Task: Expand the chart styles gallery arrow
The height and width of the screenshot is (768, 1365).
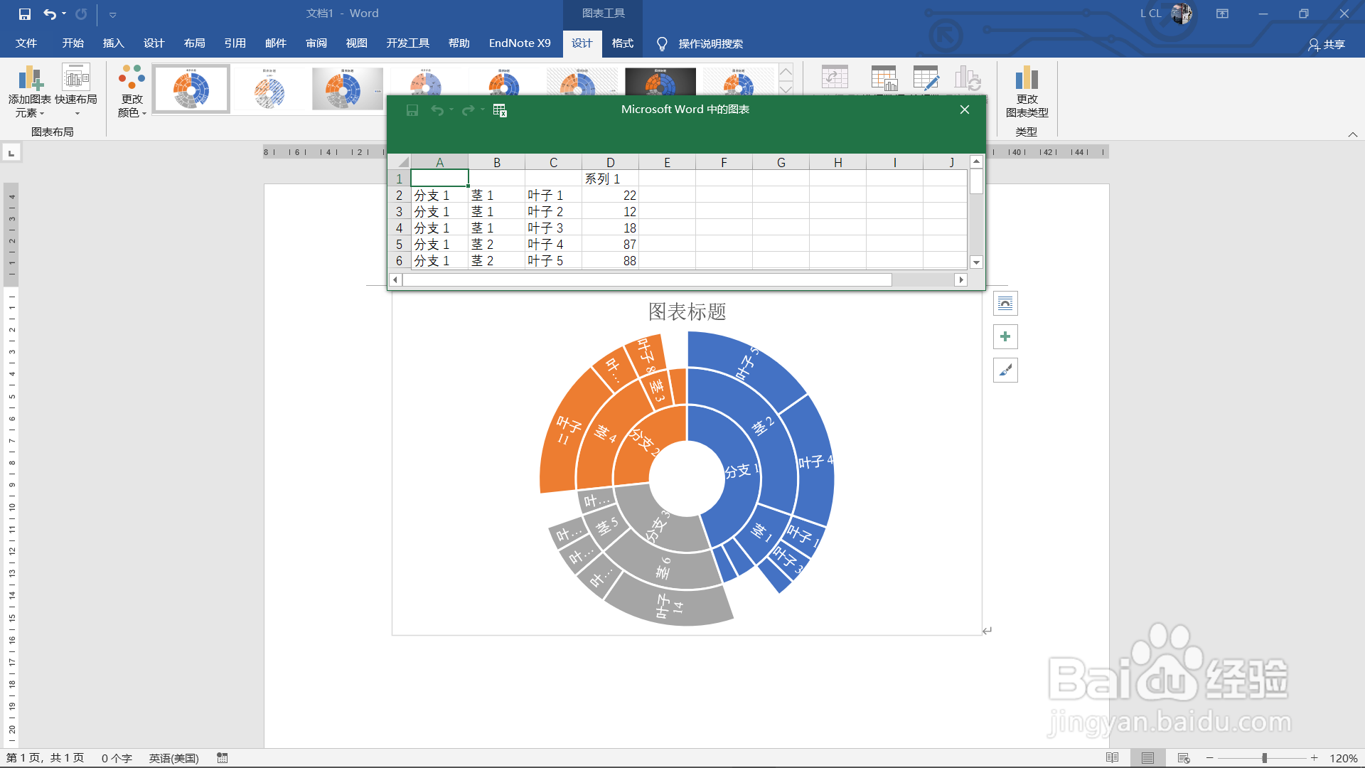Action: coord(786,89)
